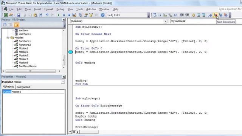Screen dimensions: 242x136
Task: Open Standard toolbar options arrow
Action: pyautogui.click(x=149, y=15)
